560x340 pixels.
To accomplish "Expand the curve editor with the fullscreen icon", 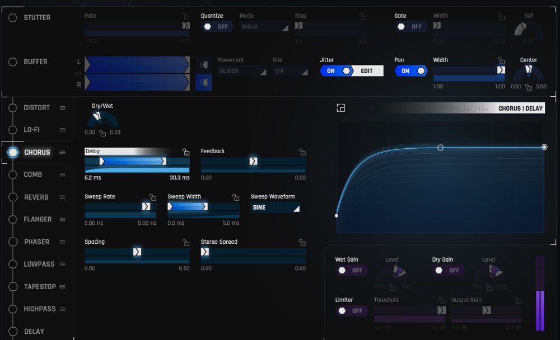I will 341,108.
